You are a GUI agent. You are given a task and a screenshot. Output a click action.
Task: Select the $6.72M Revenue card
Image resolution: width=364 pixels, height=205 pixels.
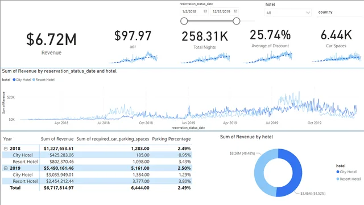[51, 43]
